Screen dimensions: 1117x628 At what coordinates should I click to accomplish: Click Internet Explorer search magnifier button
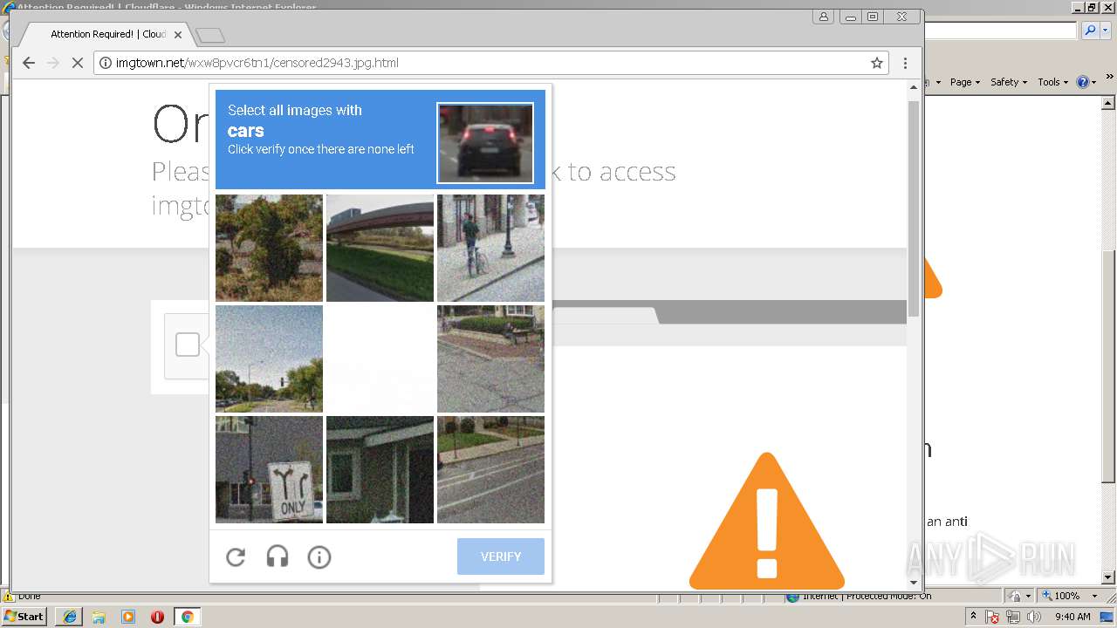(x=1089, y=31)
